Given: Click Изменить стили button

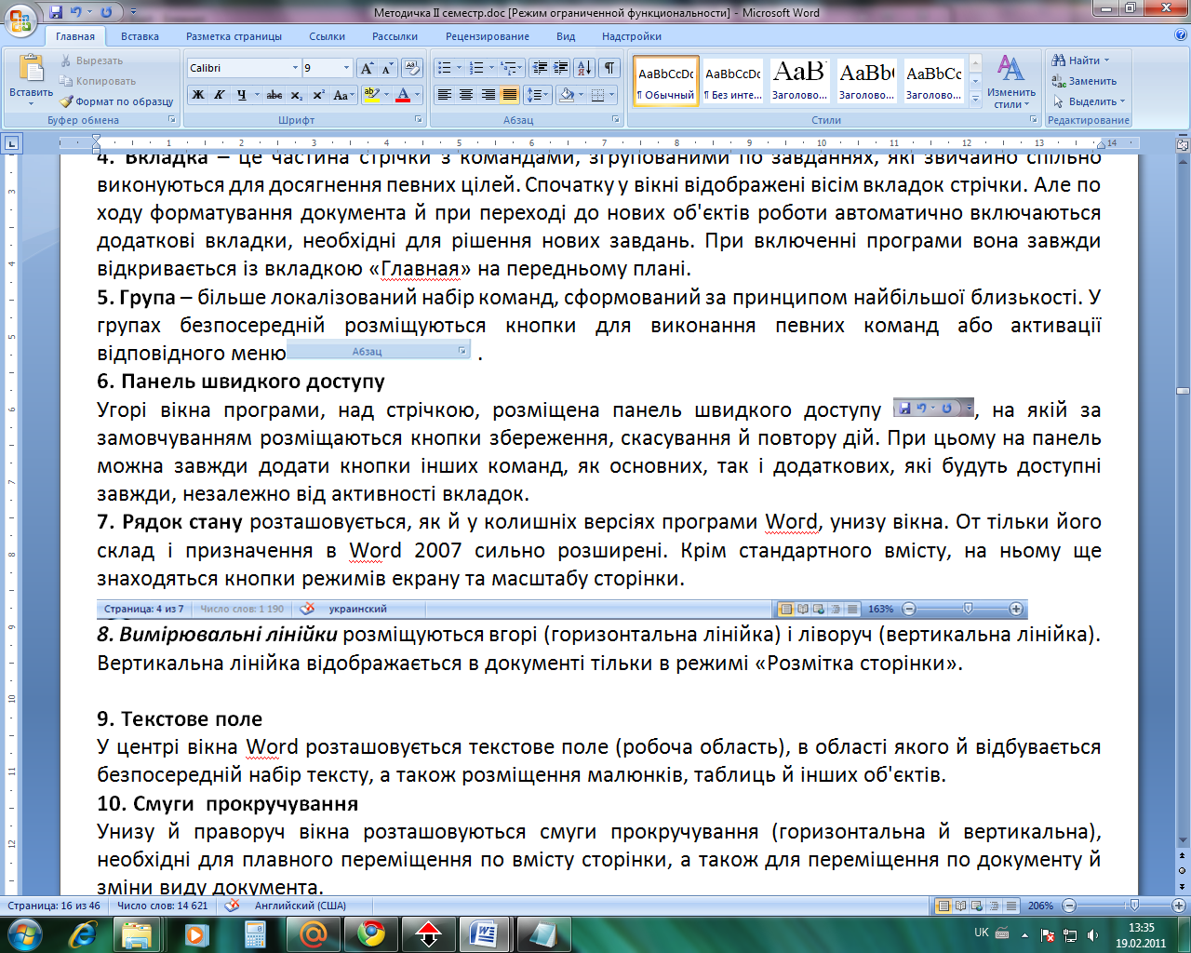Looking at the screenshot, I should [x=1011, y=81].
